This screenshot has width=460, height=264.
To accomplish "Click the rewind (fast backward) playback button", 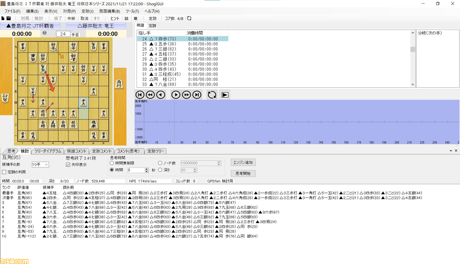I will click(150, 95).
